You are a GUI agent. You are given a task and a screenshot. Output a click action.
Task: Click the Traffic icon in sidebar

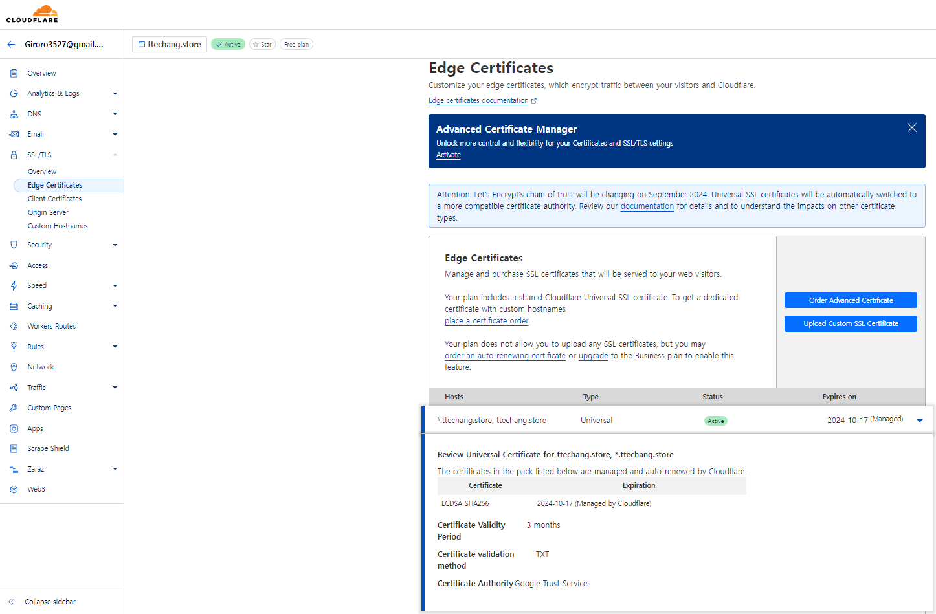click(14, 388)
